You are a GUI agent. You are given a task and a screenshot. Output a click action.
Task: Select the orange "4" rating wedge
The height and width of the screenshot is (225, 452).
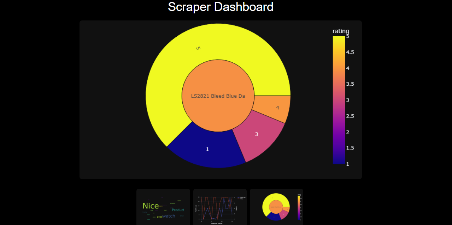(277, 107)
